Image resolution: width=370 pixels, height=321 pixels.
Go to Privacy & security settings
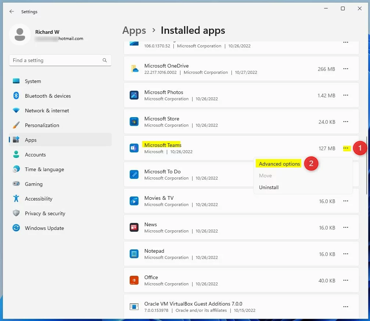(45, 213)
